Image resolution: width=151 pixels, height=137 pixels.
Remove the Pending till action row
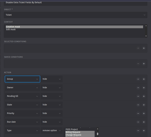pyautogui.click(x=138, y=96)
